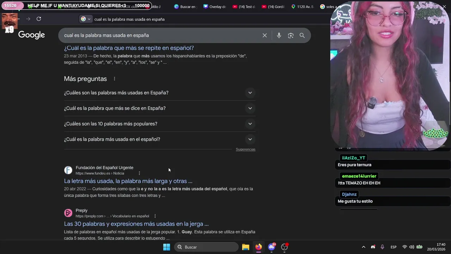
Task: Open options for the Fundéu result
Action: click(x=139, y=173)
